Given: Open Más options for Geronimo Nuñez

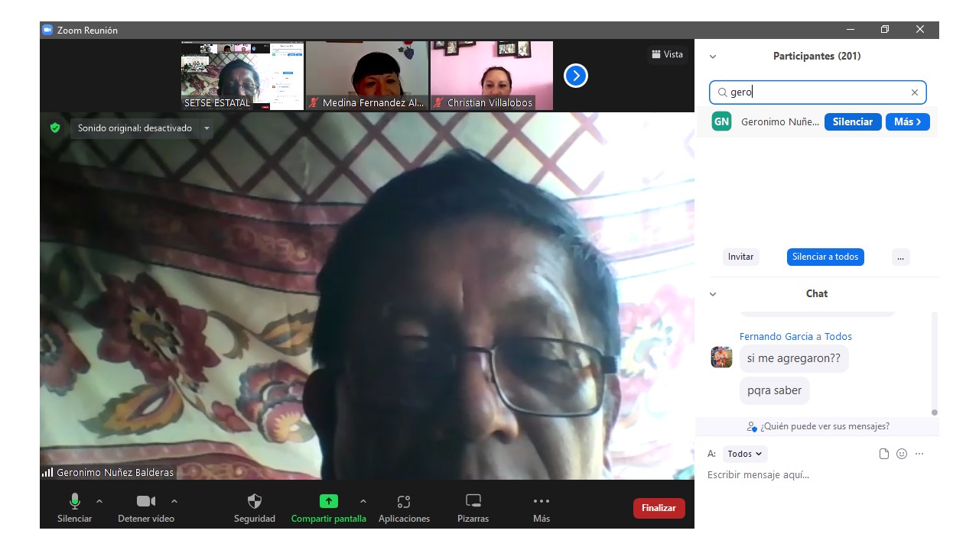Looking at the screenshot, I should pos(907,121).
